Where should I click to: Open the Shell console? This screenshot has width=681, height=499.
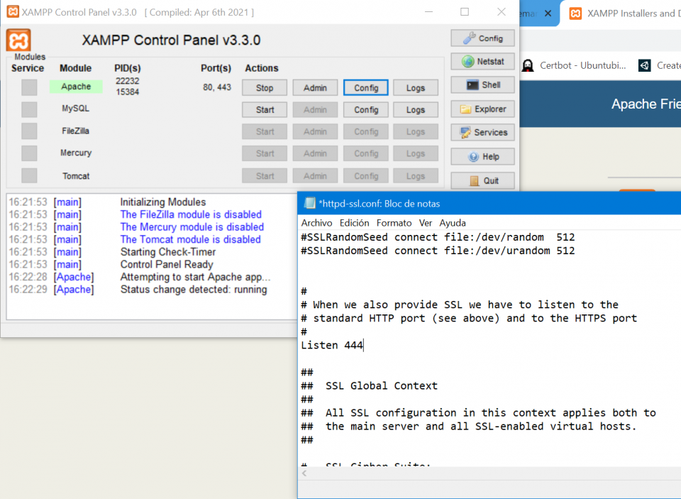click(x=482, y=84)
